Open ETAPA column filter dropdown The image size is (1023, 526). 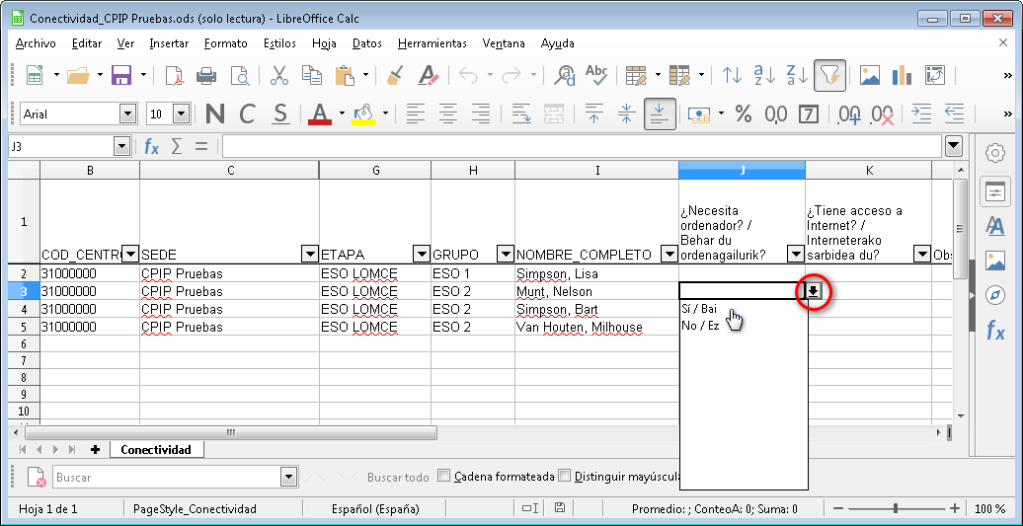point(422,255)
